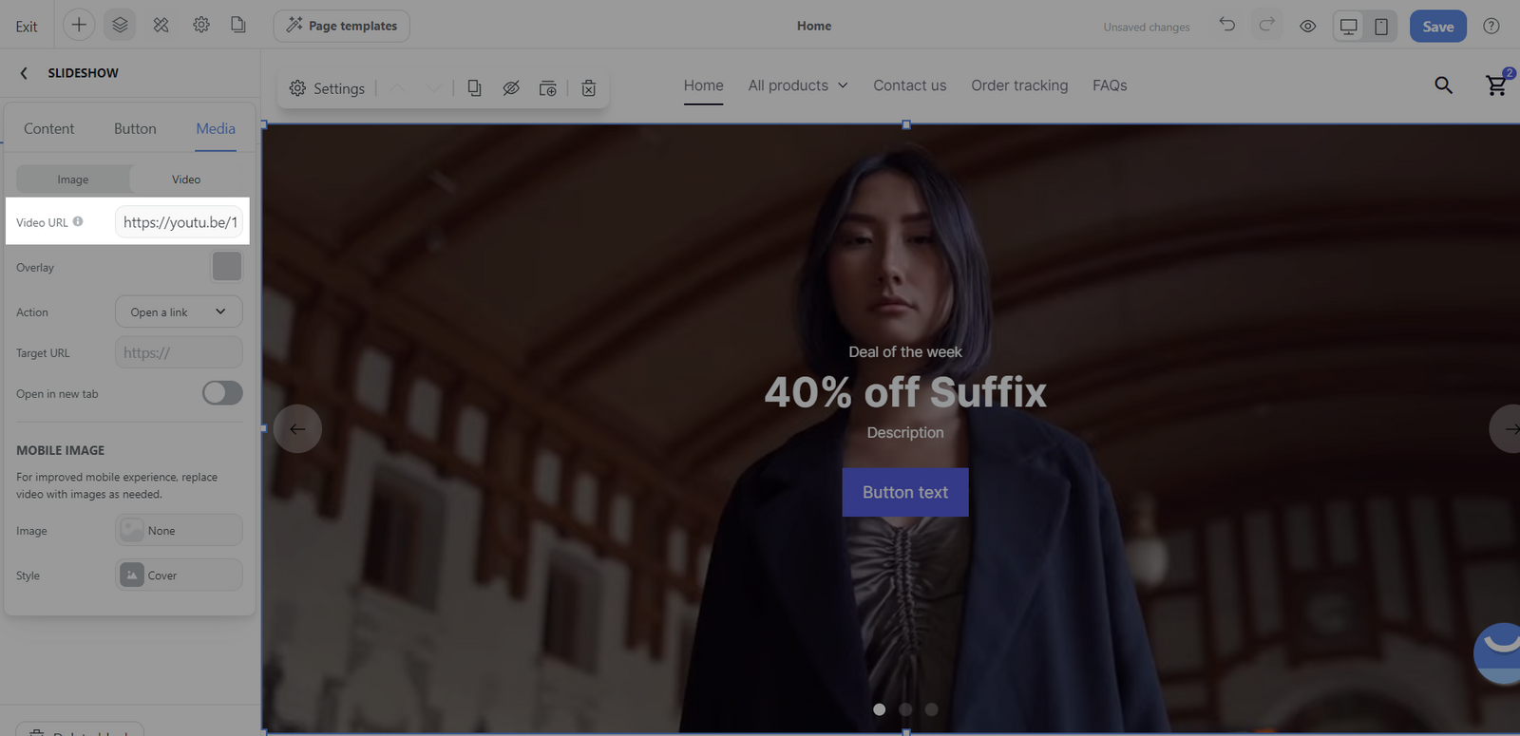Open the Action dropdown
The height and width of the screenshot is (736, 1520).
179,311
